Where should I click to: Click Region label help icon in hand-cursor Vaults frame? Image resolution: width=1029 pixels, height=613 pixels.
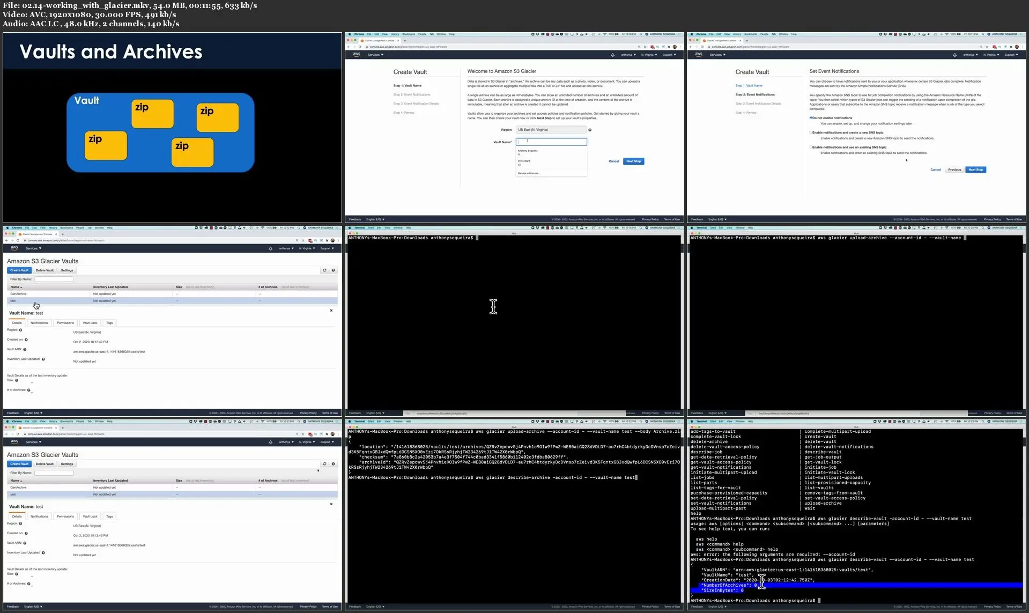[x=20, y=330]
